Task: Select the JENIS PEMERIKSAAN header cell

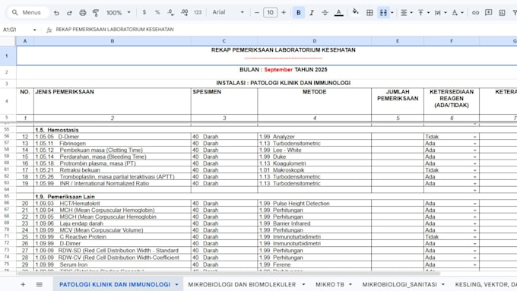Action: (x=112, y=101)
